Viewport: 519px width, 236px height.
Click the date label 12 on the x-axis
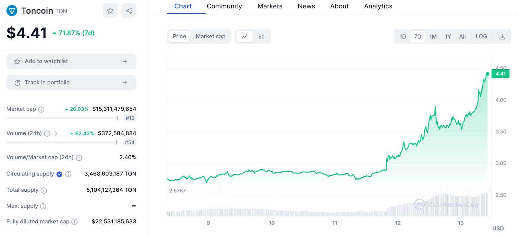click(398, 223)
